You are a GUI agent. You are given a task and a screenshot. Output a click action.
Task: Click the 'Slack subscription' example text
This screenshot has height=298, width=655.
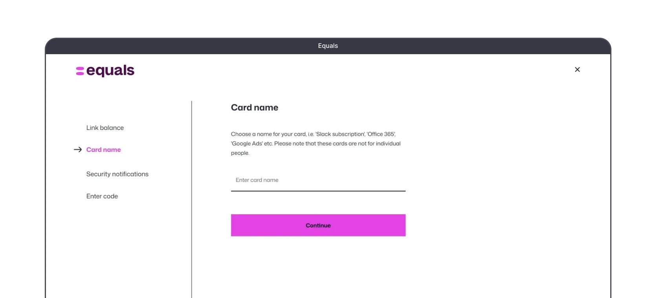pyautogui.click(x=340, y=134)
